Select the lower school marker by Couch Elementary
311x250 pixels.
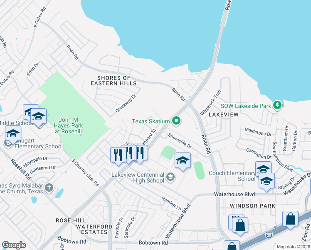[267, 181]
